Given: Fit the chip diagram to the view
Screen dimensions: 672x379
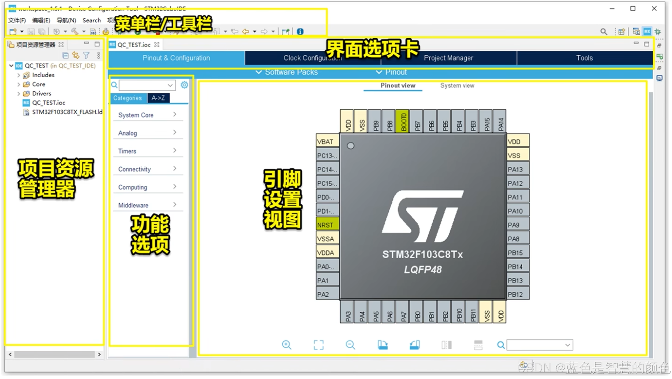Looking at the screenshot, I should point(319,345).
